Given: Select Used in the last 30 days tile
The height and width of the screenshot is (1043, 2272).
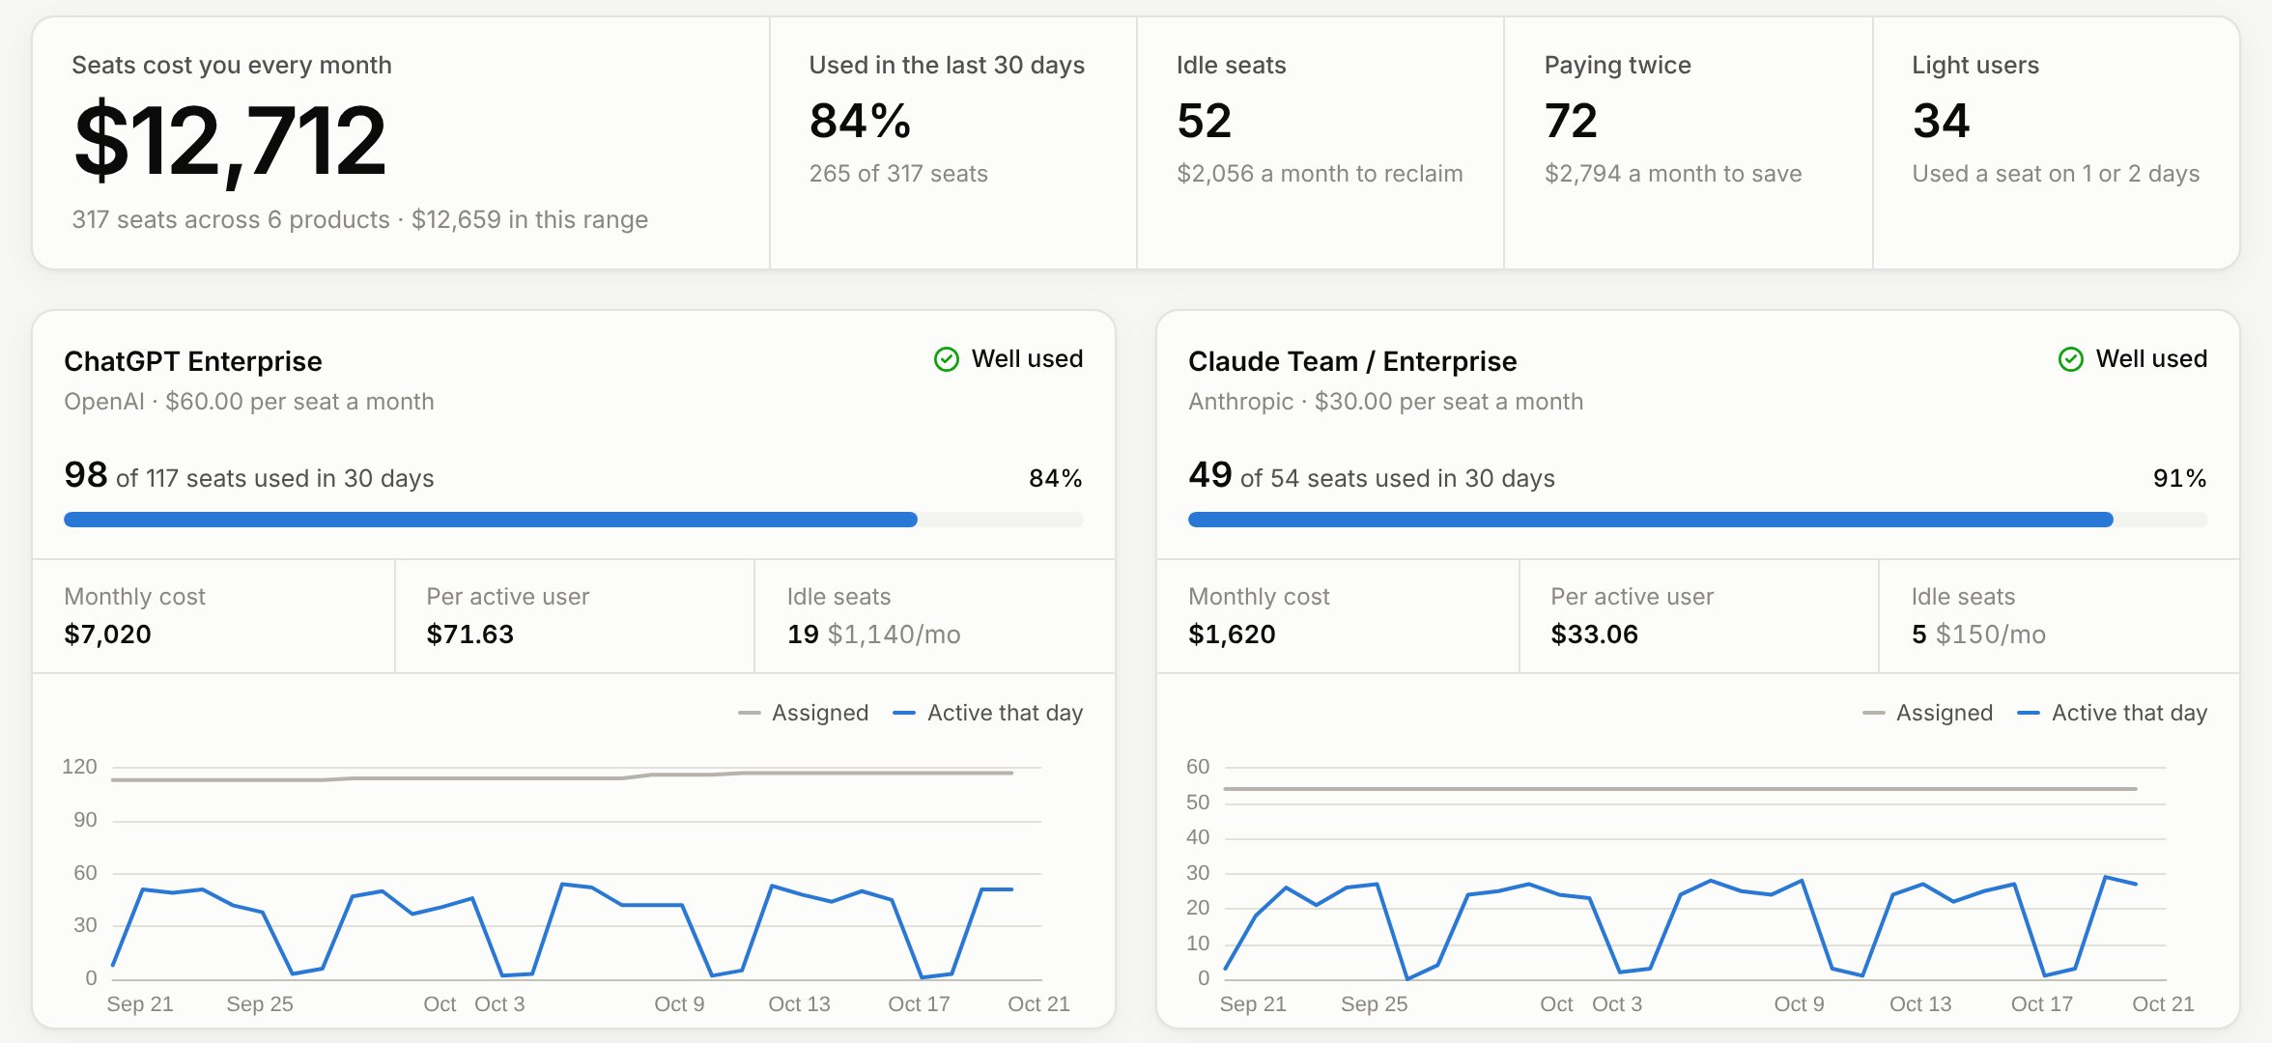Looking at the screenshot, I should click(953, 143).
